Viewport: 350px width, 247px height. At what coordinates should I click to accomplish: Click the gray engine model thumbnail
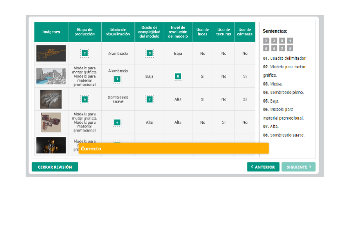[x=51, y=99]
